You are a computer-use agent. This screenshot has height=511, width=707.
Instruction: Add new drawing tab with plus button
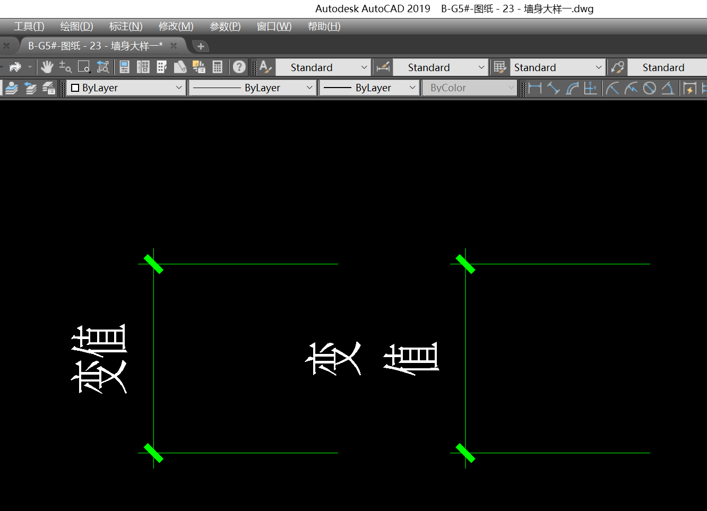[x=201, y=47]
